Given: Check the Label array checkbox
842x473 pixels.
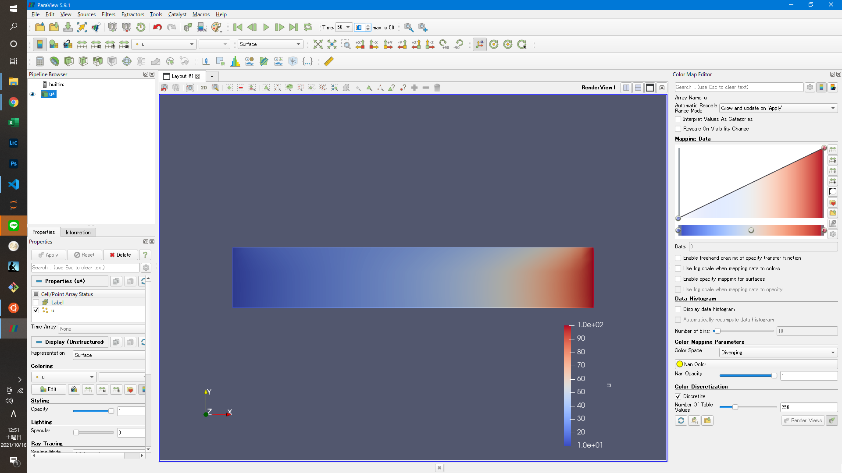Looking at the screenshot, I should (x=36, y=303).
